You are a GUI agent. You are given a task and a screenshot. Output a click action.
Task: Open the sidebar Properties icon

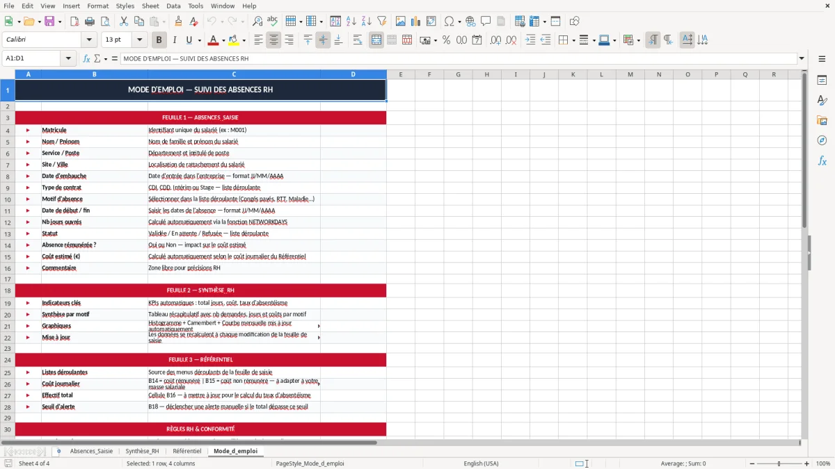click(822, 81)
